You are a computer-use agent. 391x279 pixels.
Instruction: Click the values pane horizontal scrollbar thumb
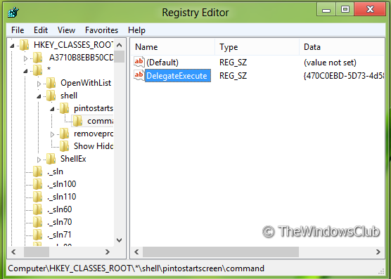coord(221,252)
